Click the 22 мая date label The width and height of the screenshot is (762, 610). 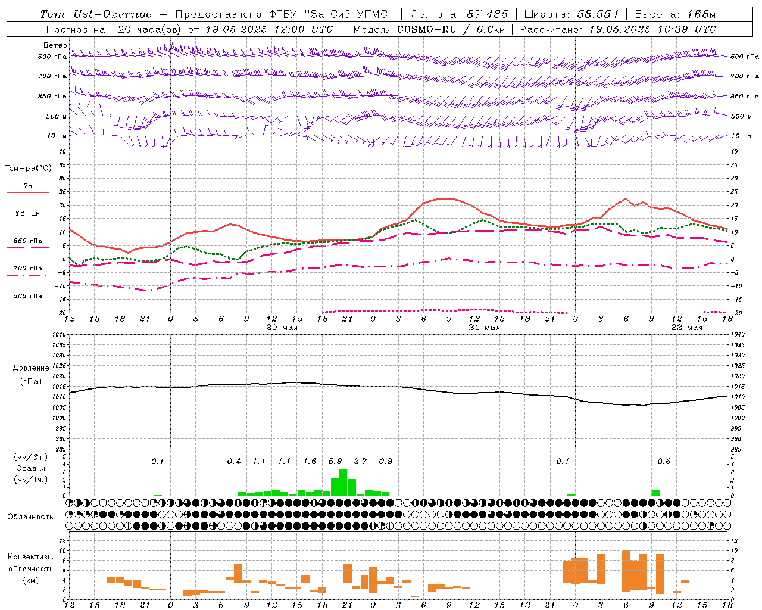(687, 328)
